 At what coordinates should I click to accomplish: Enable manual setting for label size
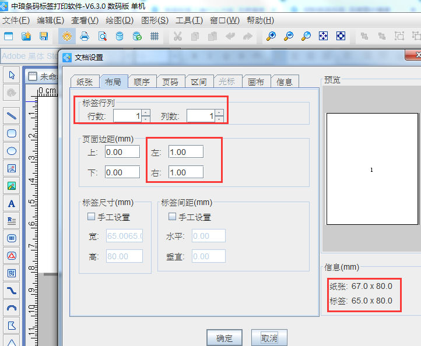click(91, 217)
